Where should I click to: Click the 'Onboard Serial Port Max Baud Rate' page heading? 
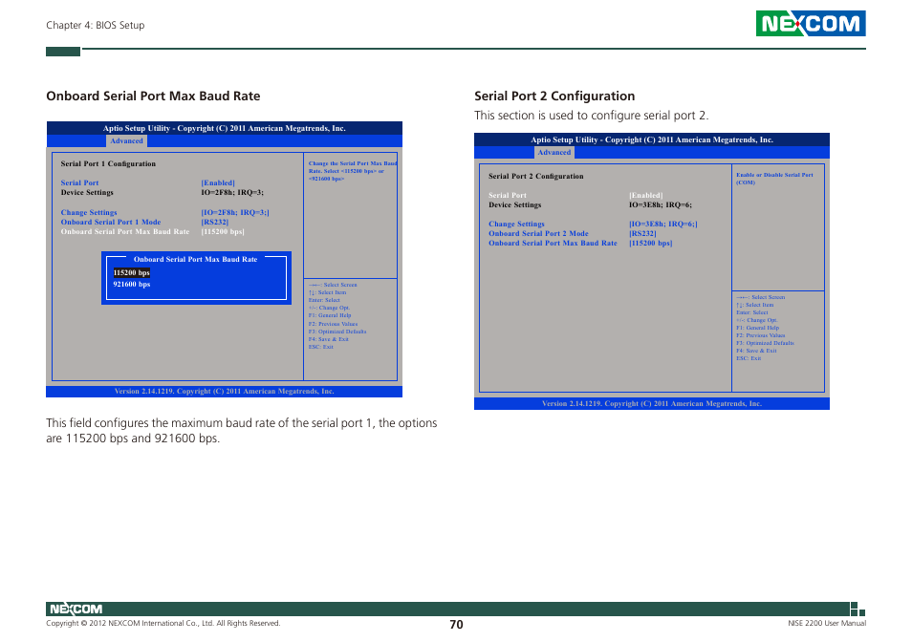[153, 96]
